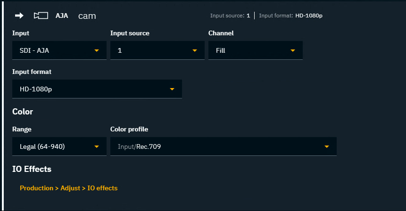Click the yellow arrow of Input format dropdown
The width and height of the screenshot is (406, 211).
coord(172,89)
